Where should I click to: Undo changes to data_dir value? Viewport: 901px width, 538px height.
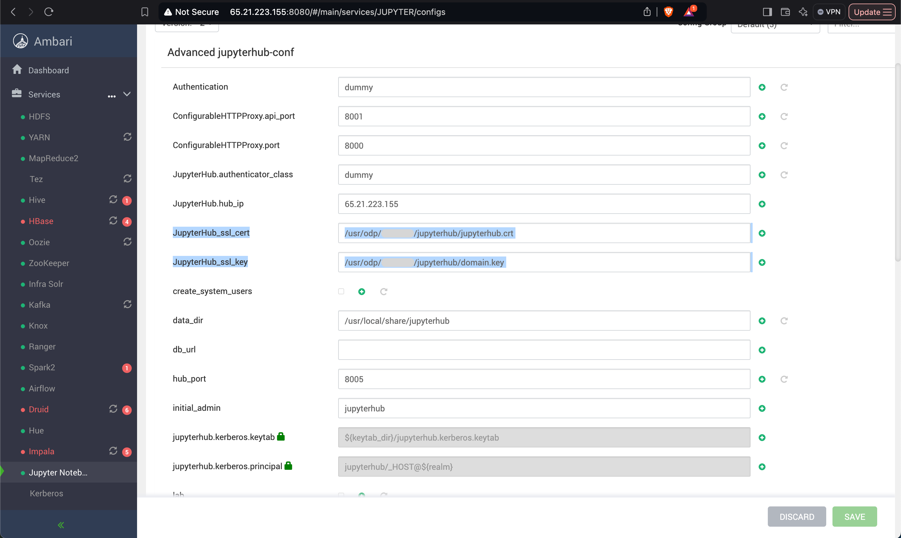(784, 321)
